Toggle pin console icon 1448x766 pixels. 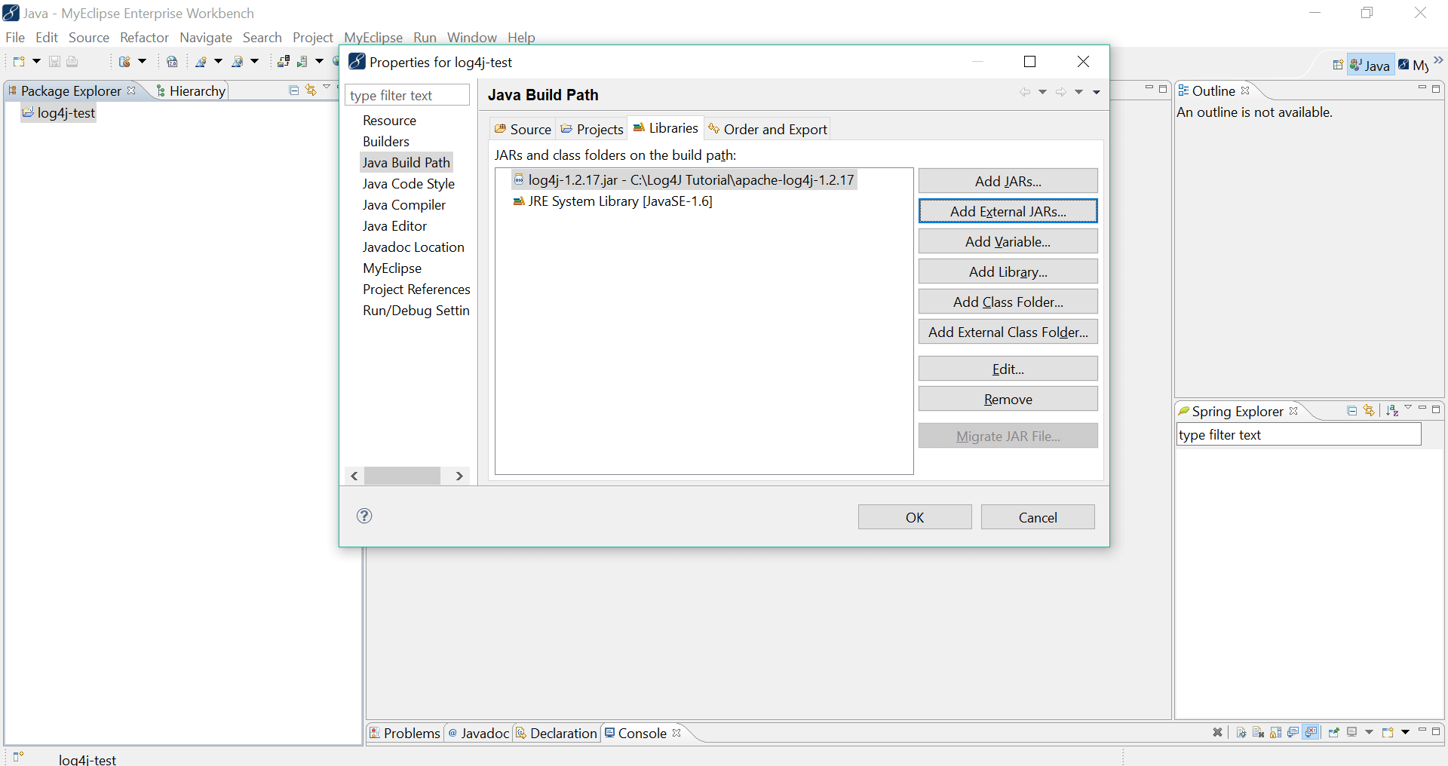[1334, 732]
